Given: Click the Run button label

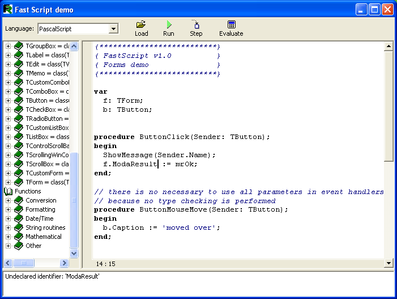Looking at the screenshot, I should click(x=169, y=33).
